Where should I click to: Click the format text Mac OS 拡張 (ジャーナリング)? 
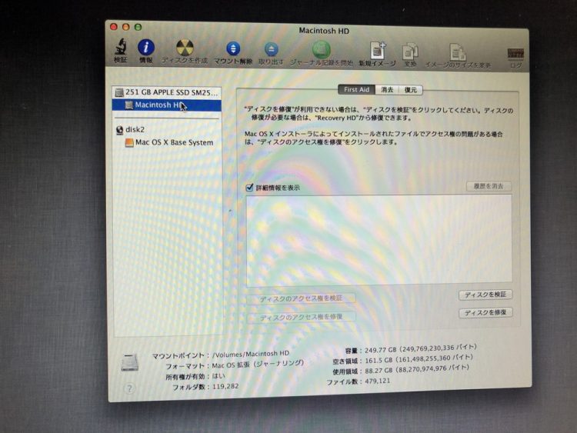pyautogui.click(x=258, y=365)
